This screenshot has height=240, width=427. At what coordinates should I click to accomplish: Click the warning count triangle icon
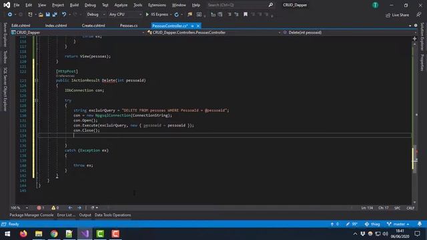pos(53,208)
